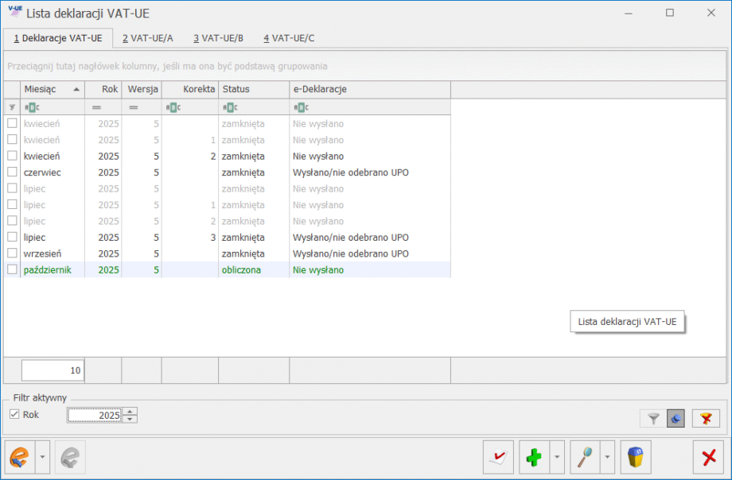Click the green plus add declaration icon
This screenshot has height=480, width=732.
pyautogui.click(x=534, y=457)
